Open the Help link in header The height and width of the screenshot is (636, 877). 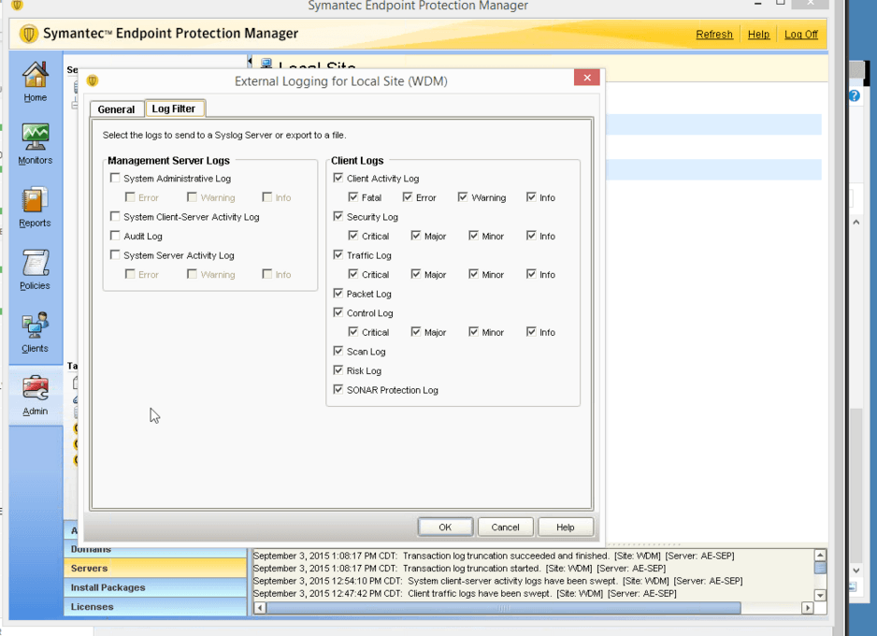(x=758, y=34)
